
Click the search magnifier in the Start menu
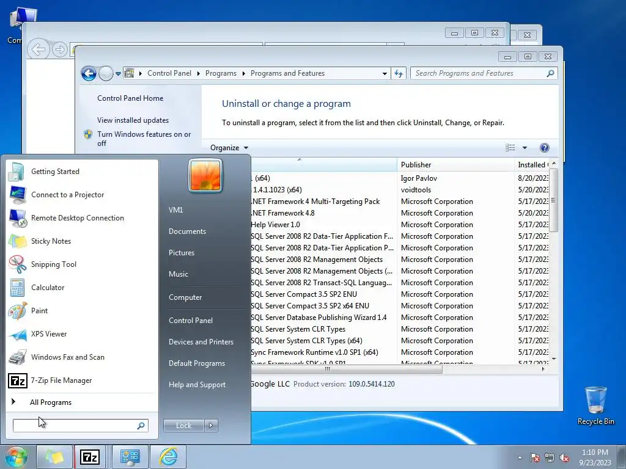(x=141, y=426)
